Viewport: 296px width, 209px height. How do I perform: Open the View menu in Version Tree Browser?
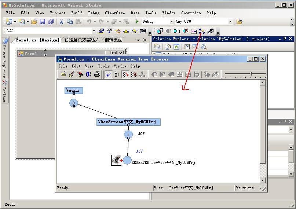coord(89,66)
